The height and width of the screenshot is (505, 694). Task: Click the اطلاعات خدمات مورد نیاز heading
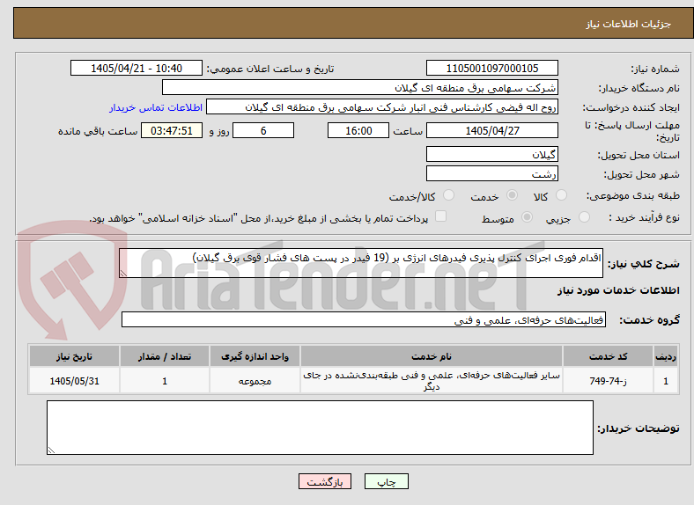coord(618,290)
